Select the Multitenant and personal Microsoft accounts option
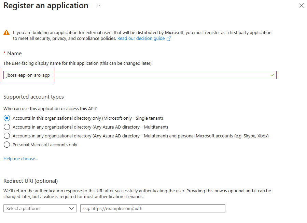The image size is (307, 223). (6, 135)
